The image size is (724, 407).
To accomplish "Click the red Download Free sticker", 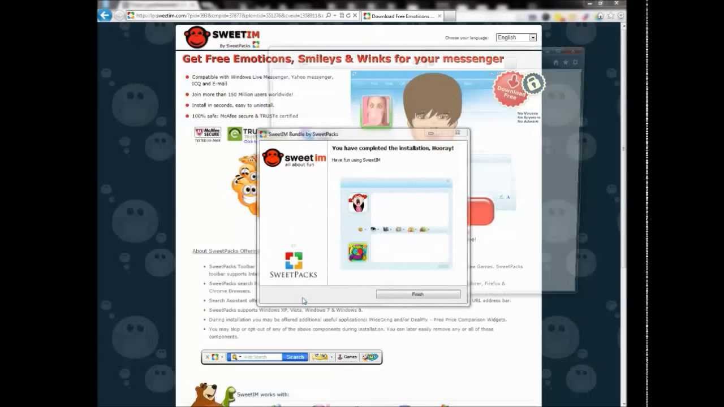I will pos(511,89).
